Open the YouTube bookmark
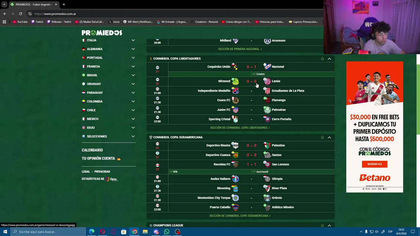 pos(20,22)
